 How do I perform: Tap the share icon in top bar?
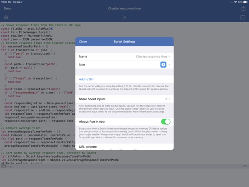pos(243,8)
